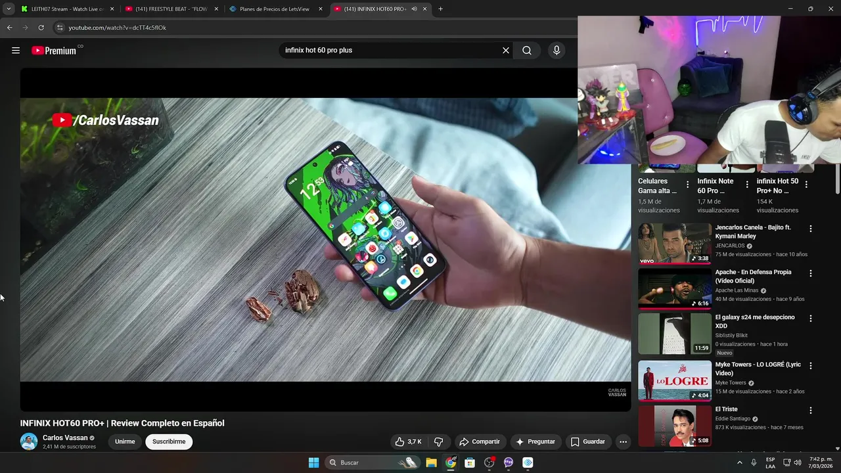The width and height of the screenshot is (841, 473).
Task: Mute the audio-playing INFINIX tab speaker icon
Action: (414, 9)
